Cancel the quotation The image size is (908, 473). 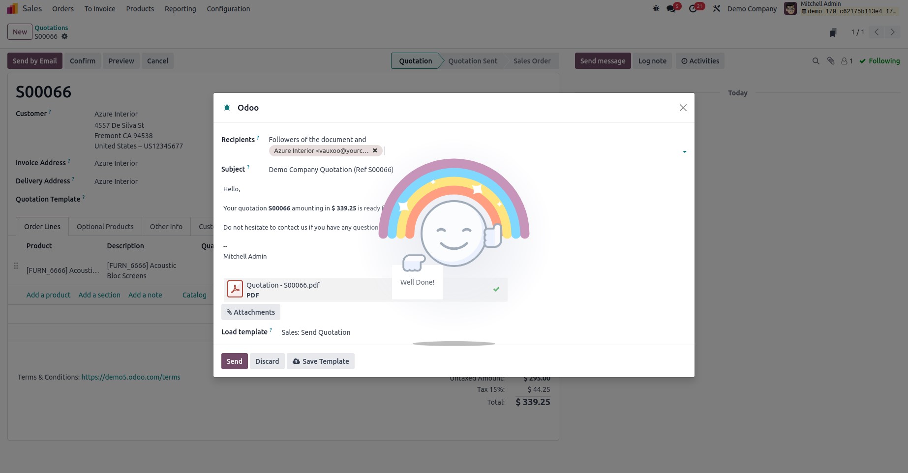158,61
